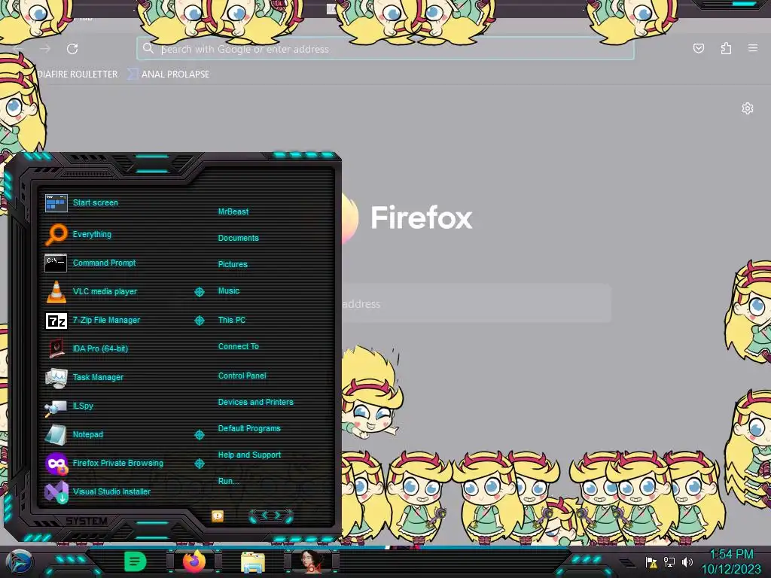Image resolution: width=771 pixels, height=578 pixels.
Task: Expand the Firefox Private Browsing jump list
Action: pyautogui.click(x=199, y=463)
